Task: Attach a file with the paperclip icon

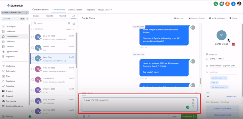Action: [x=193, y=103]
